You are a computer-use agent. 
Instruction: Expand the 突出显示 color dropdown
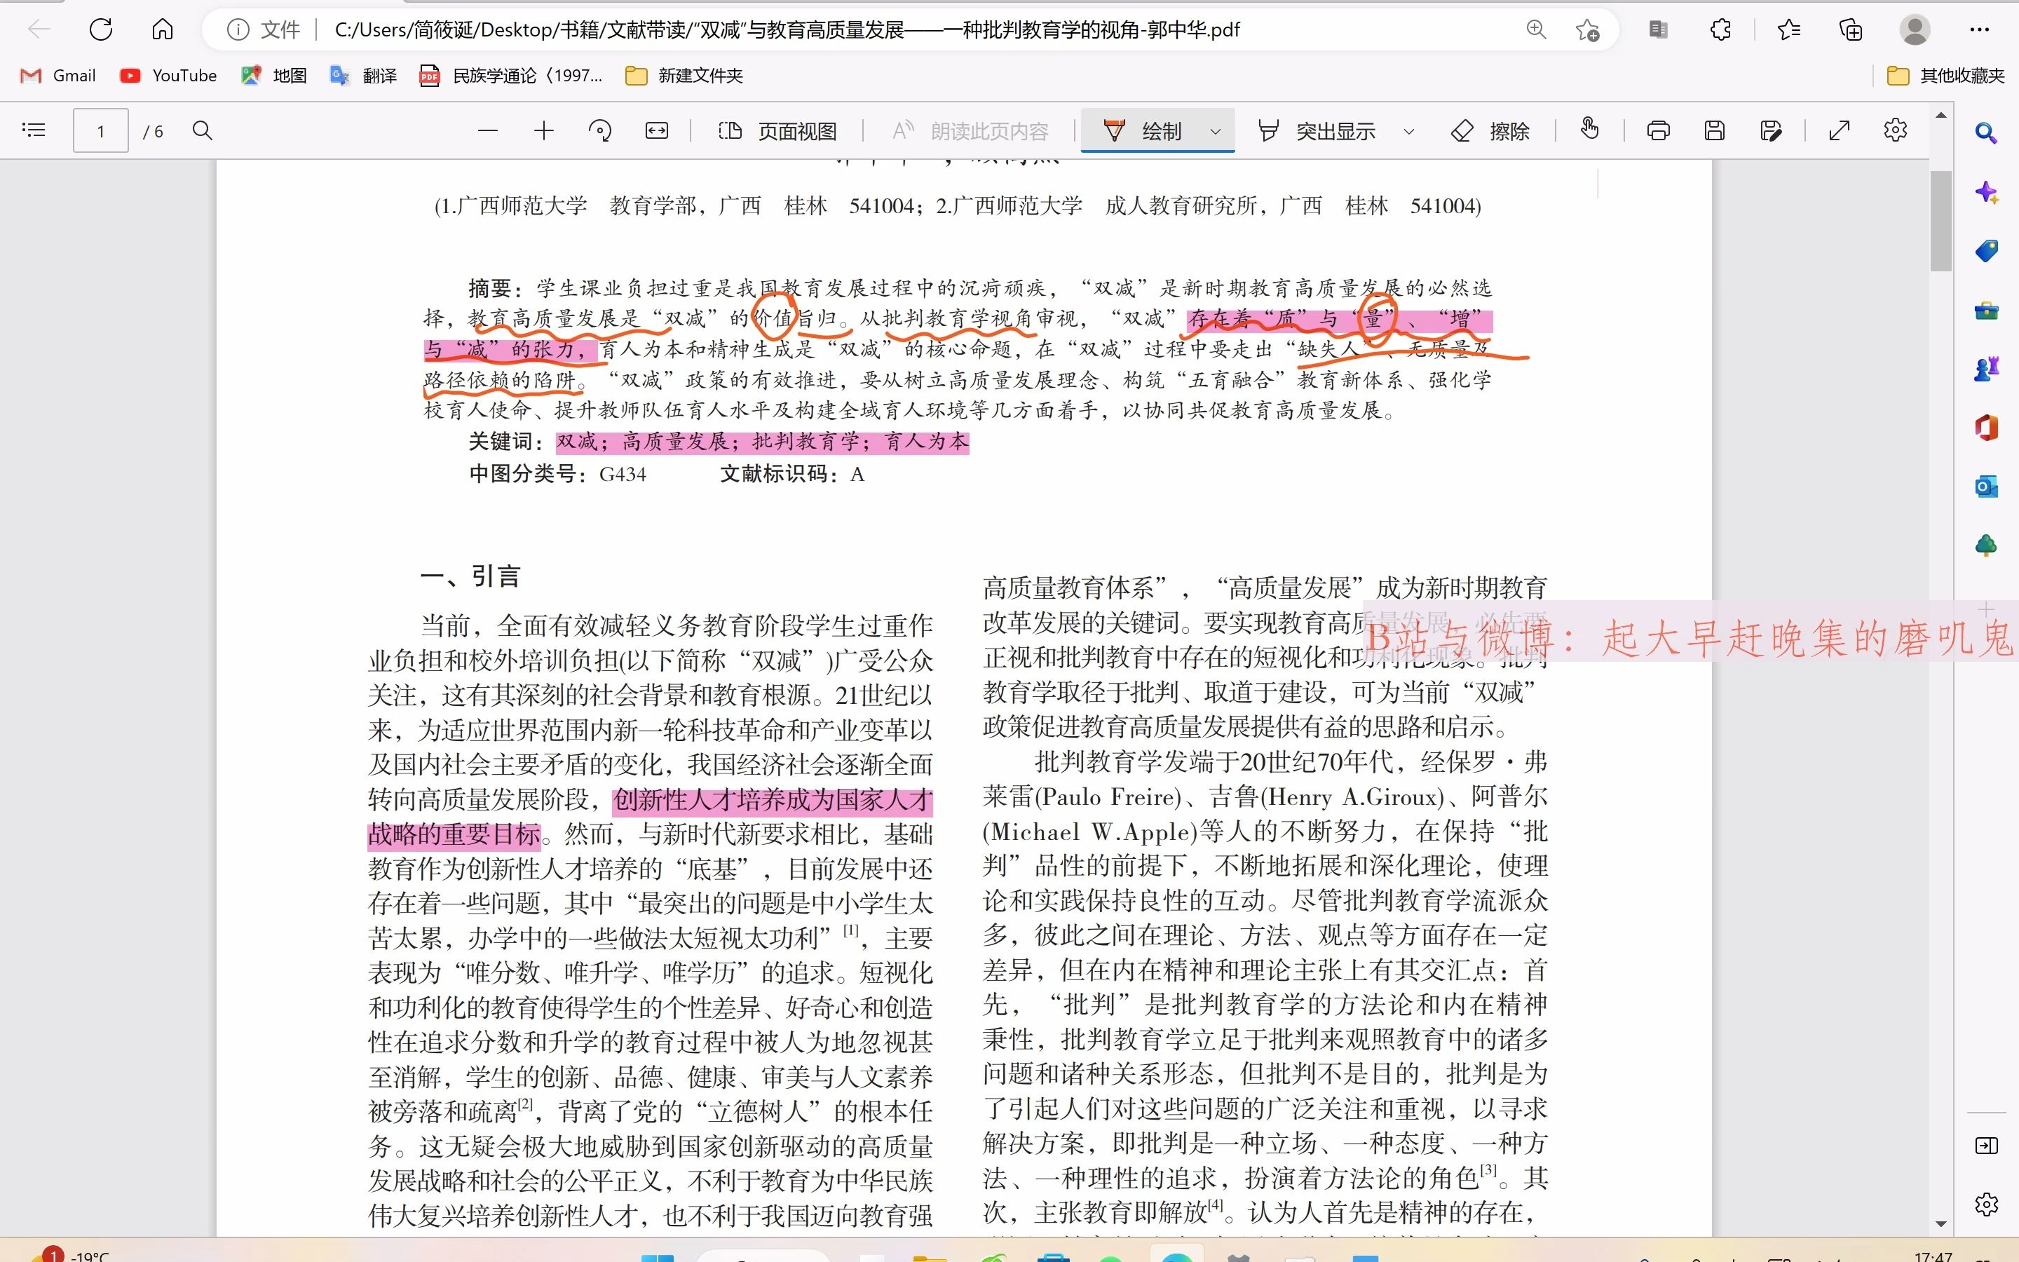tap(1409, 131)
